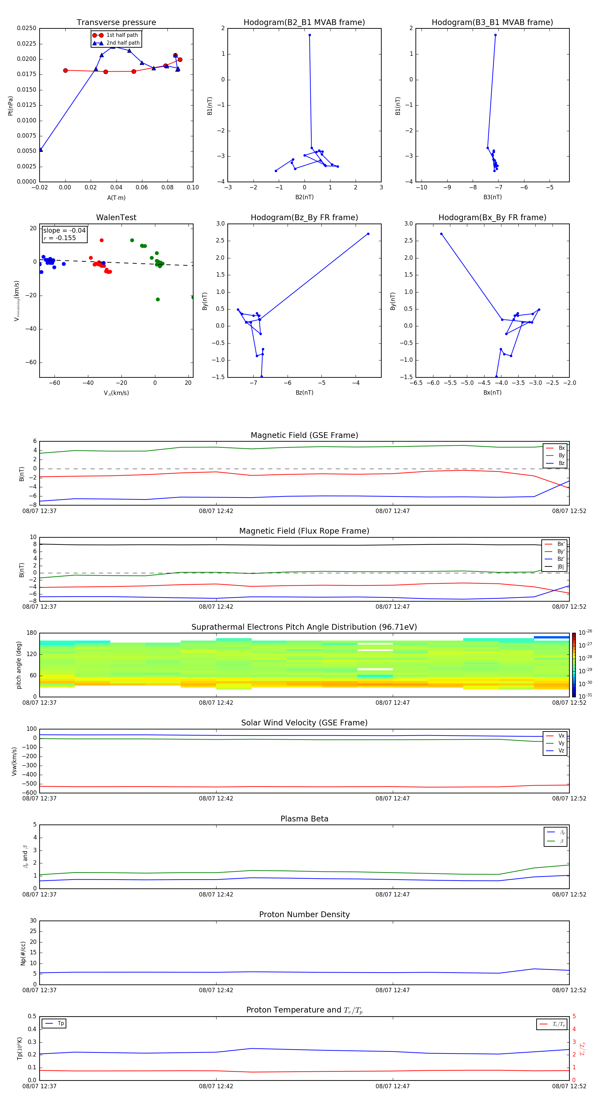
Task: Click the 'Hodogram(Bz_By FR frame)' title
Action: (x=304, y=217)
